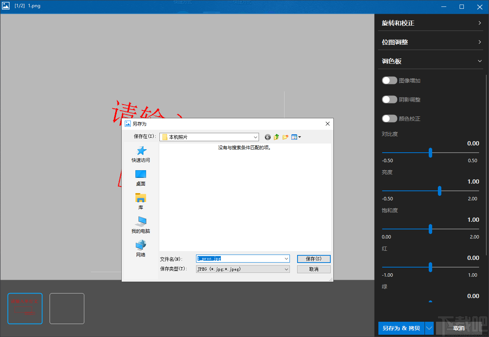Select the second, blank thumbnail
This screenshot has height=337, width=489.
[67, 308]
